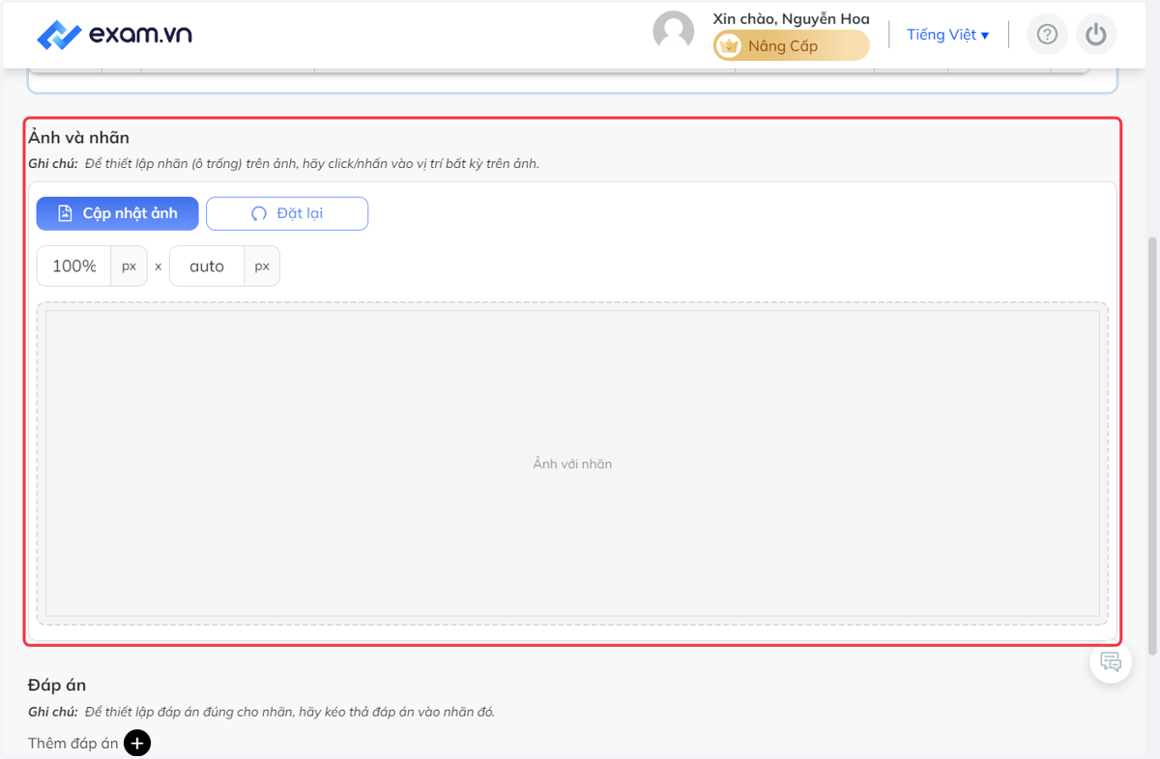Click the page vertical scrollbar

(1152, 444)
